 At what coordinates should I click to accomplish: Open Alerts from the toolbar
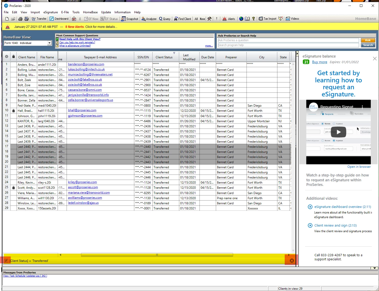pyautogui.click(x=229, y=19)
